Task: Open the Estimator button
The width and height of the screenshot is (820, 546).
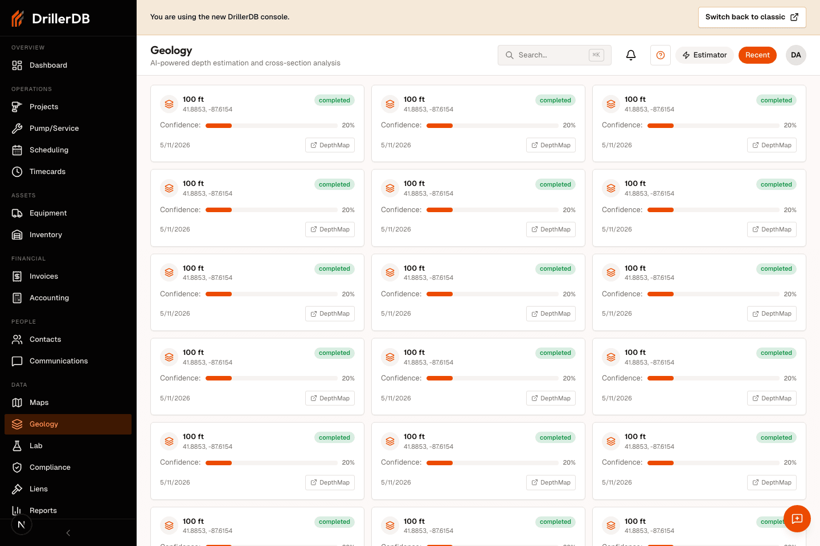Action: pyautogui.click(x=705, y=55)
